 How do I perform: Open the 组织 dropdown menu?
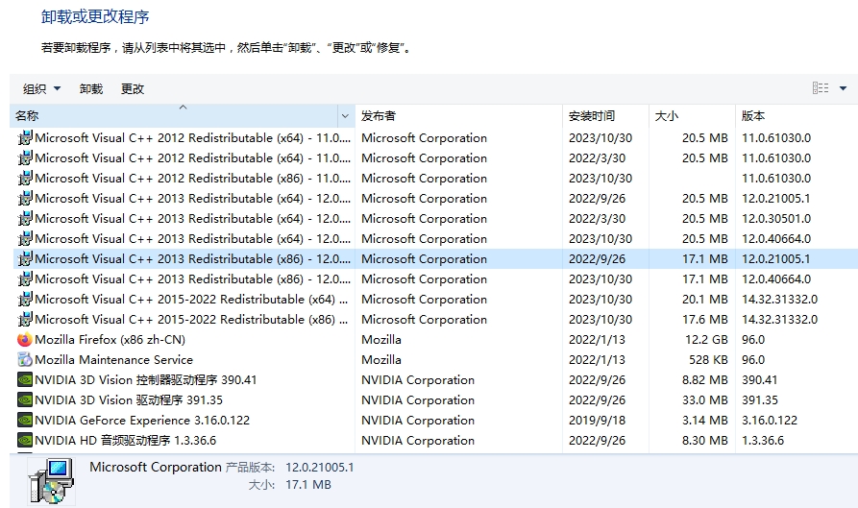[x=41, y=88]
